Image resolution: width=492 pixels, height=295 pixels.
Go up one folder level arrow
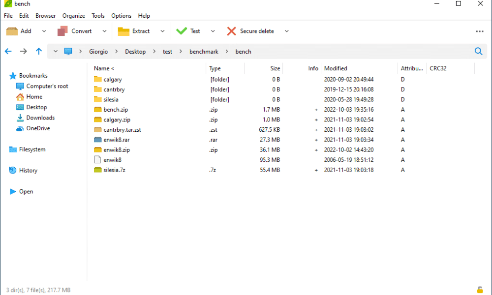[x=38, y=52]
